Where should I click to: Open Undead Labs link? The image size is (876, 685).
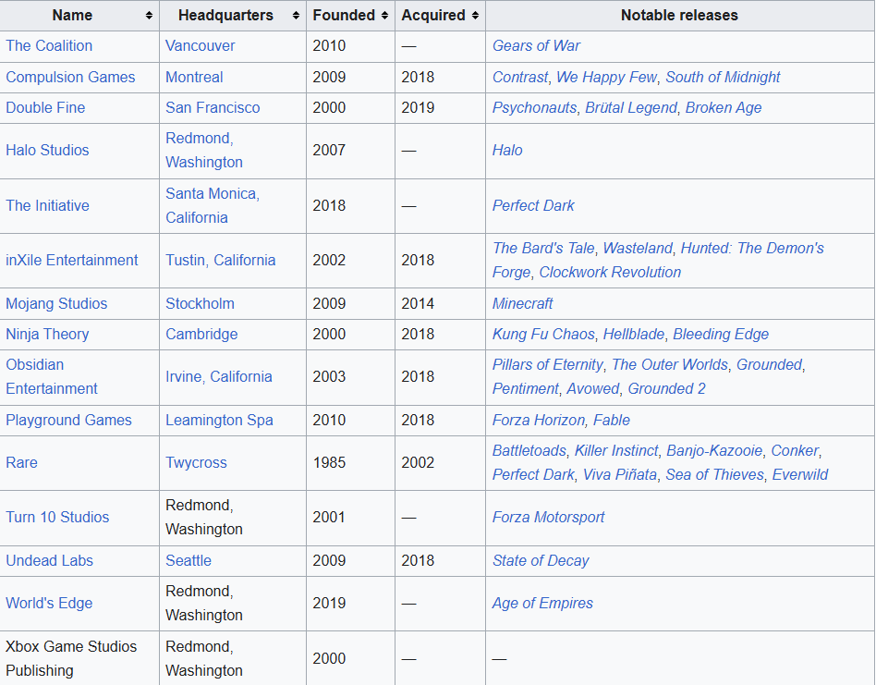tap(49, 561)
